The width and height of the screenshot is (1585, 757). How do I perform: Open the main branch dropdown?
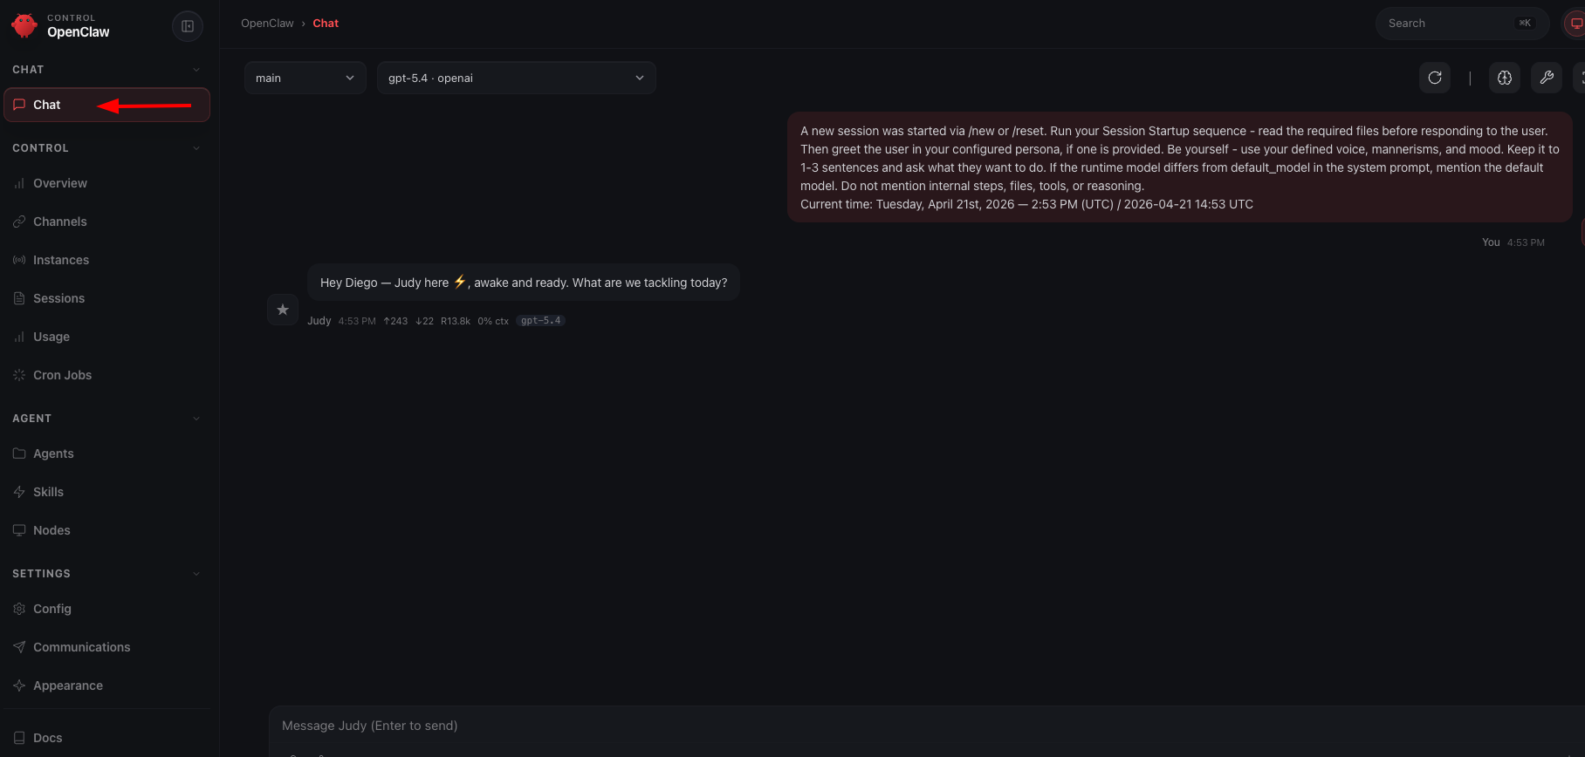point(305,78)
